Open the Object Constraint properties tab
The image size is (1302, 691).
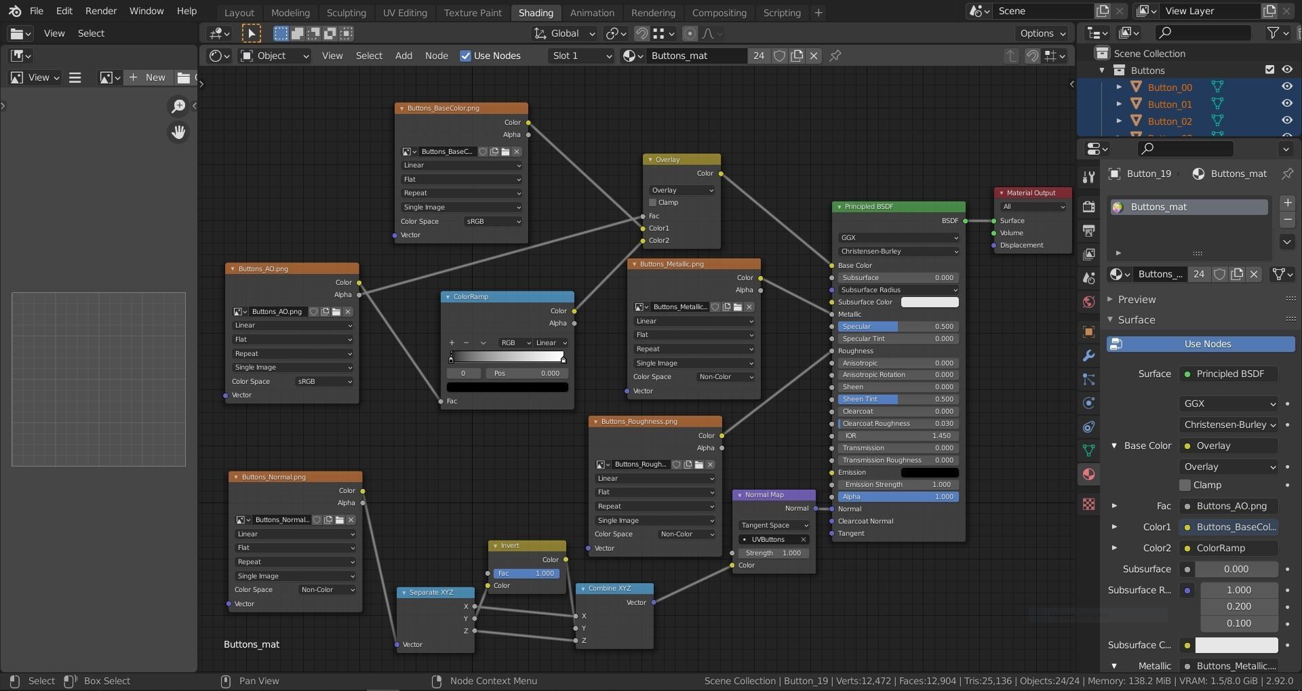click(x=1088, y=427)
